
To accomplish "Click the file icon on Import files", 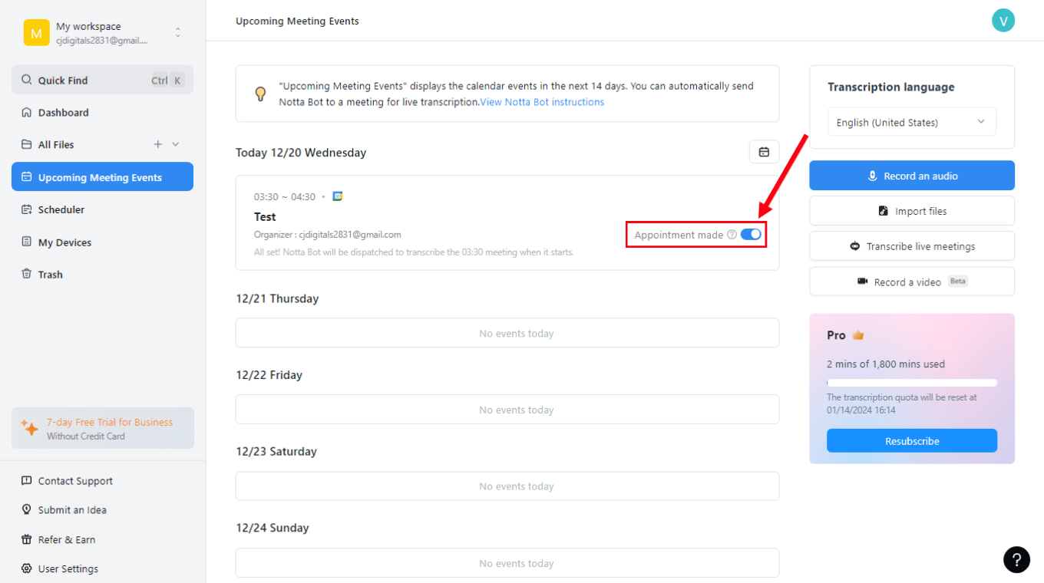I will point(884,211).
